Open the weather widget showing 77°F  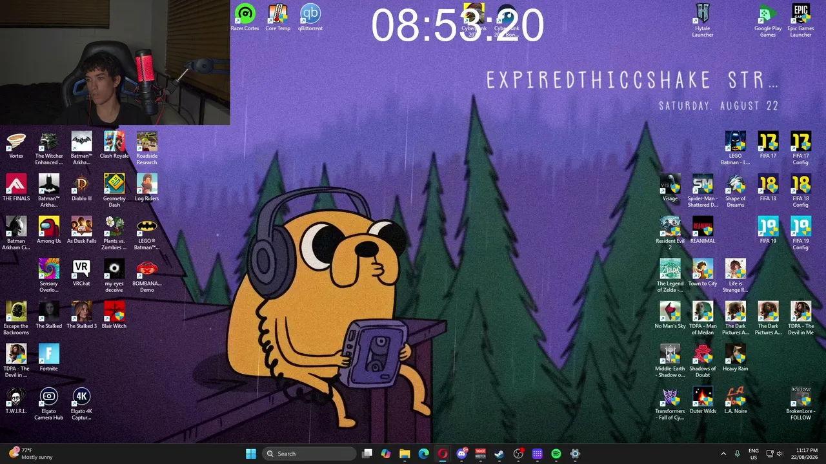(30, 454)
